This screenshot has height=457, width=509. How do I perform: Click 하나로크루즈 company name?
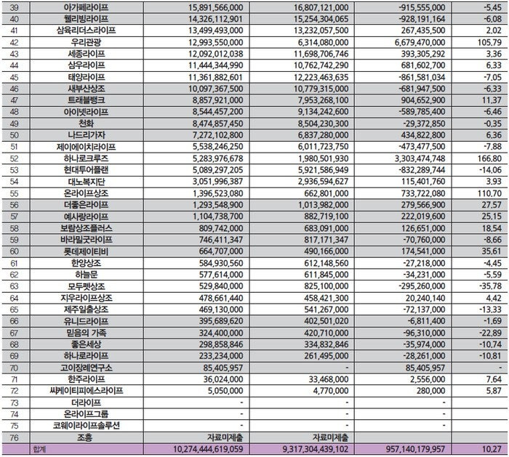(x=86, y=158)
